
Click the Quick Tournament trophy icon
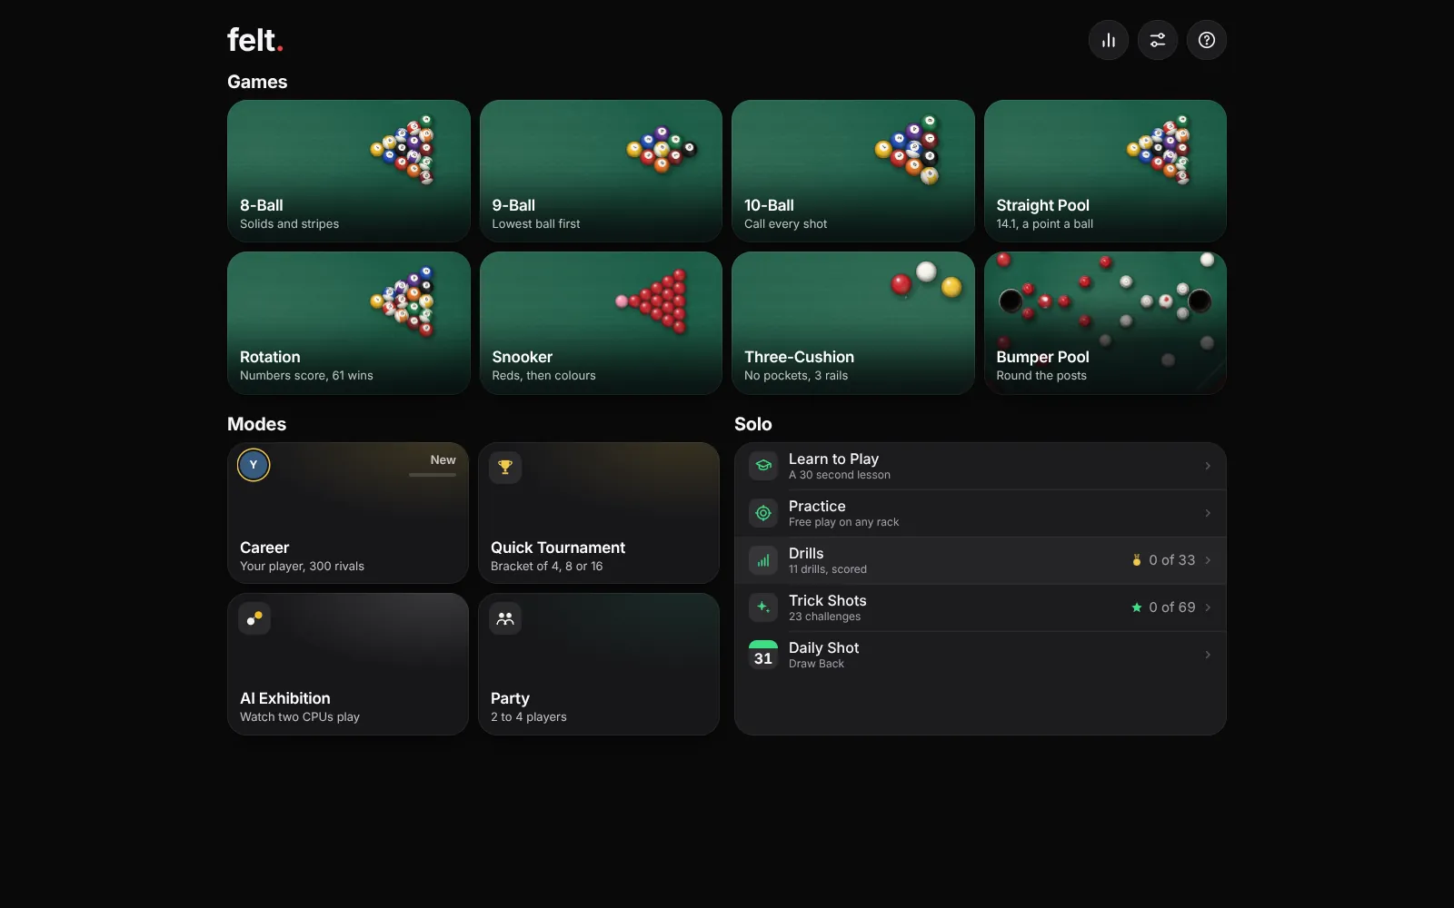pos(505,468)
